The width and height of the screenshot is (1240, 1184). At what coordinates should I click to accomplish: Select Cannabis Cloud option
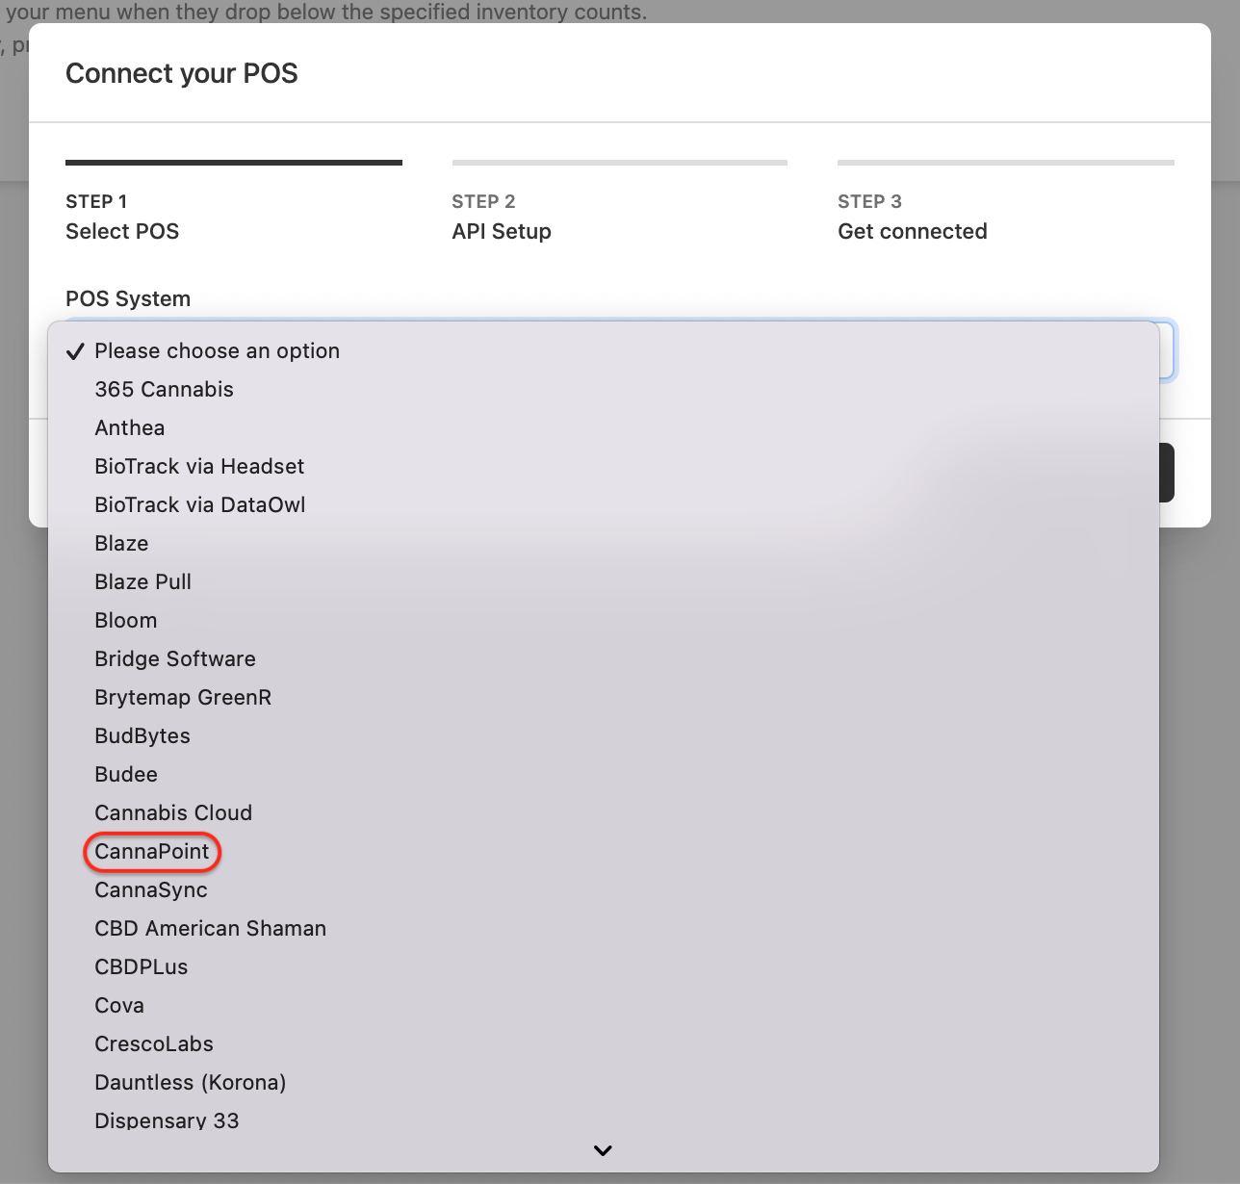(x=603, y=812)
